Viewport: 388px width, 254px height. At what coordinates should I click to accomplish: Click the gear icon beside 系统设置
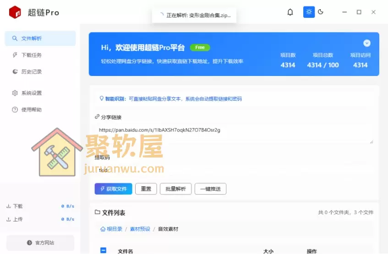[15, 93]
